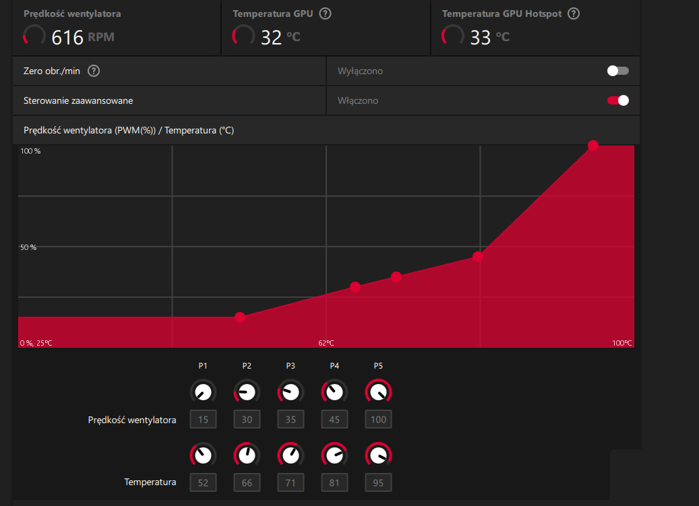699x506 pixels.
Task: Click help icon next to Temperatura GPU
Action: point(326,13)
